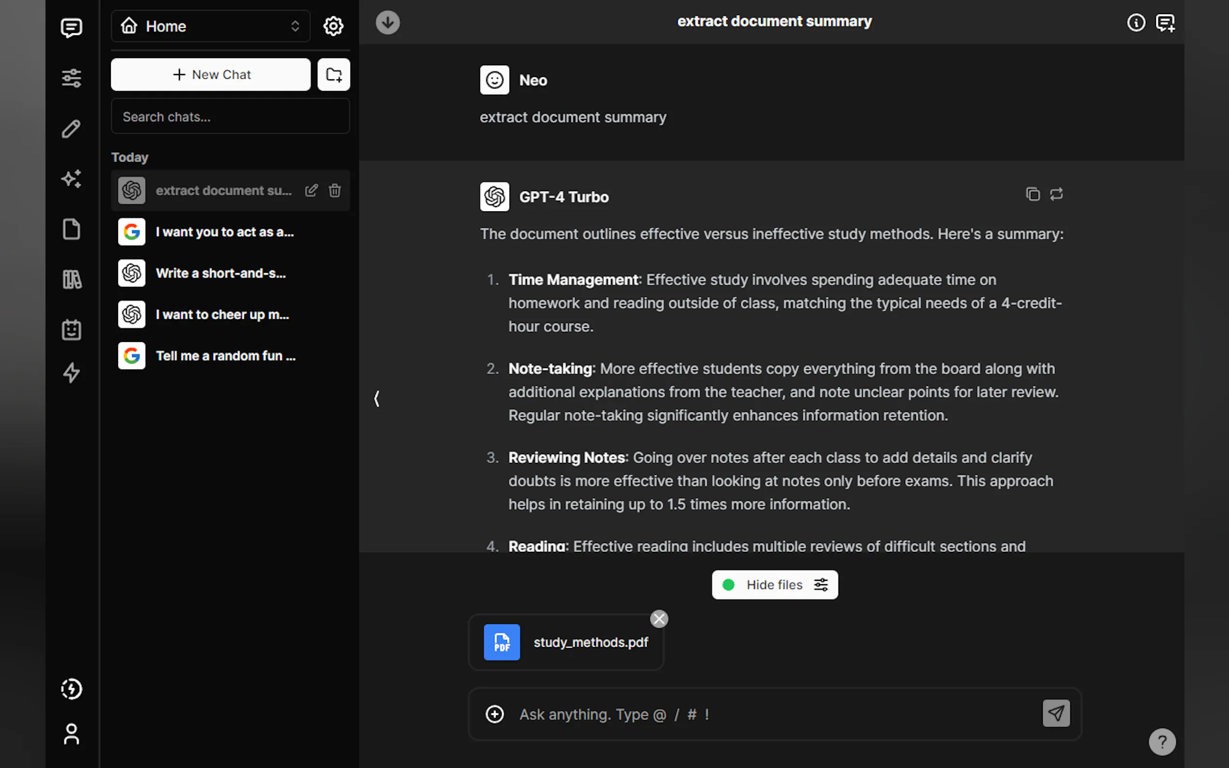The width and height of the screenshot is (1229, 768).
Task: Open the sliders panel in left sidebar
Action: 71,78
